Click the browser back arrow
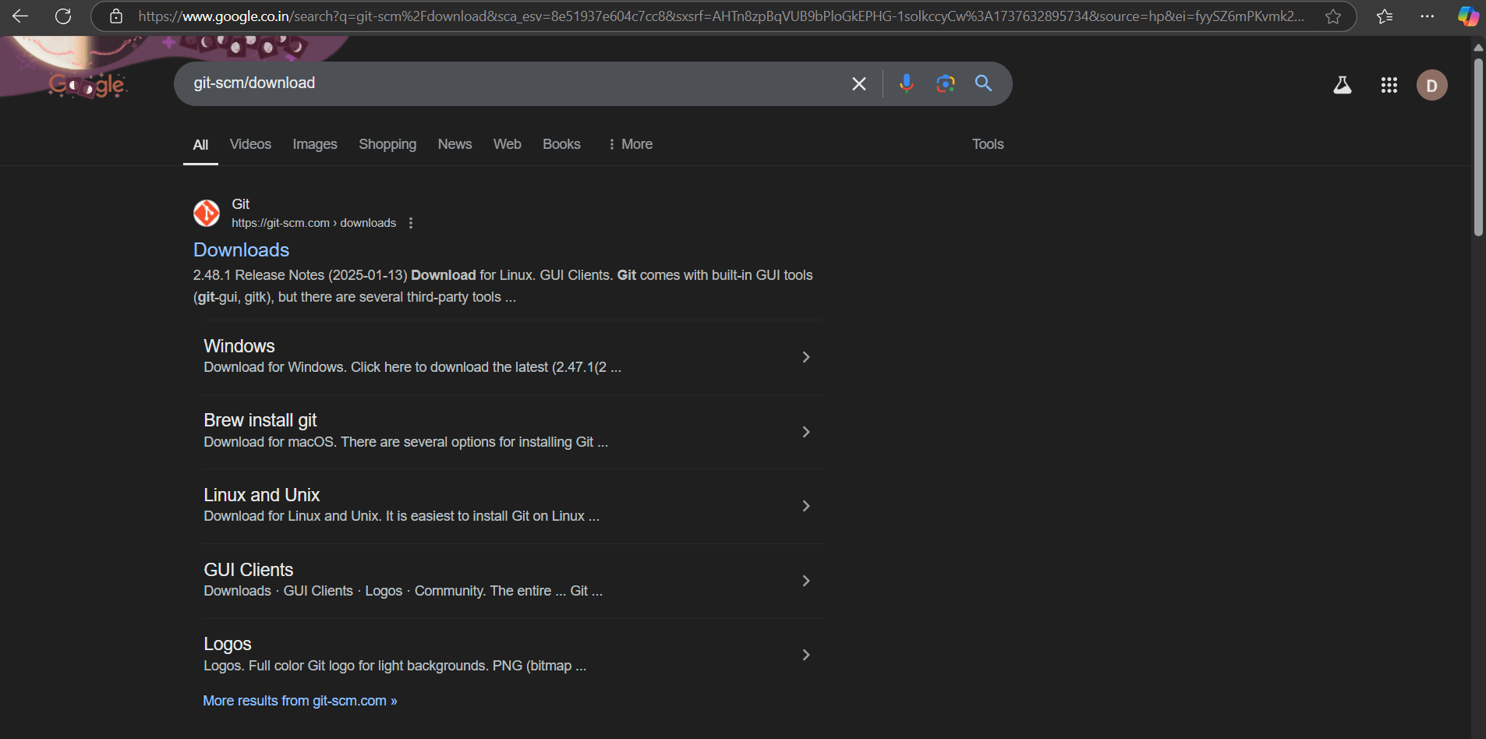1486x739 pixels. point(20,16)
